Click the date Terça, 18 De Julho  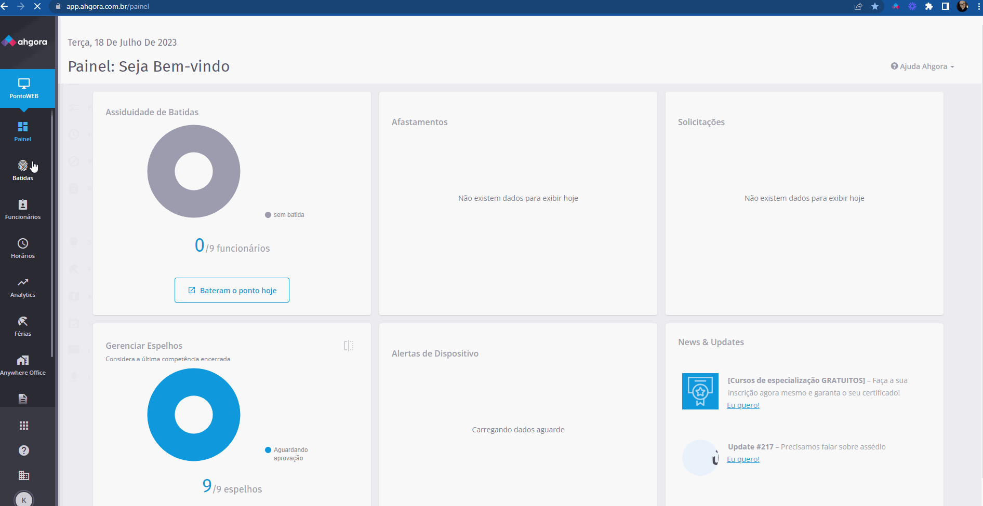122,43
